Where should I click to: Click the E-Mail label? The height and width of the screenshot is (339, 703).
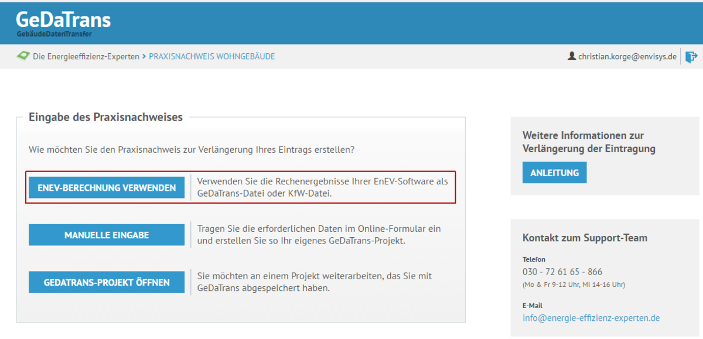coord(532,306)
